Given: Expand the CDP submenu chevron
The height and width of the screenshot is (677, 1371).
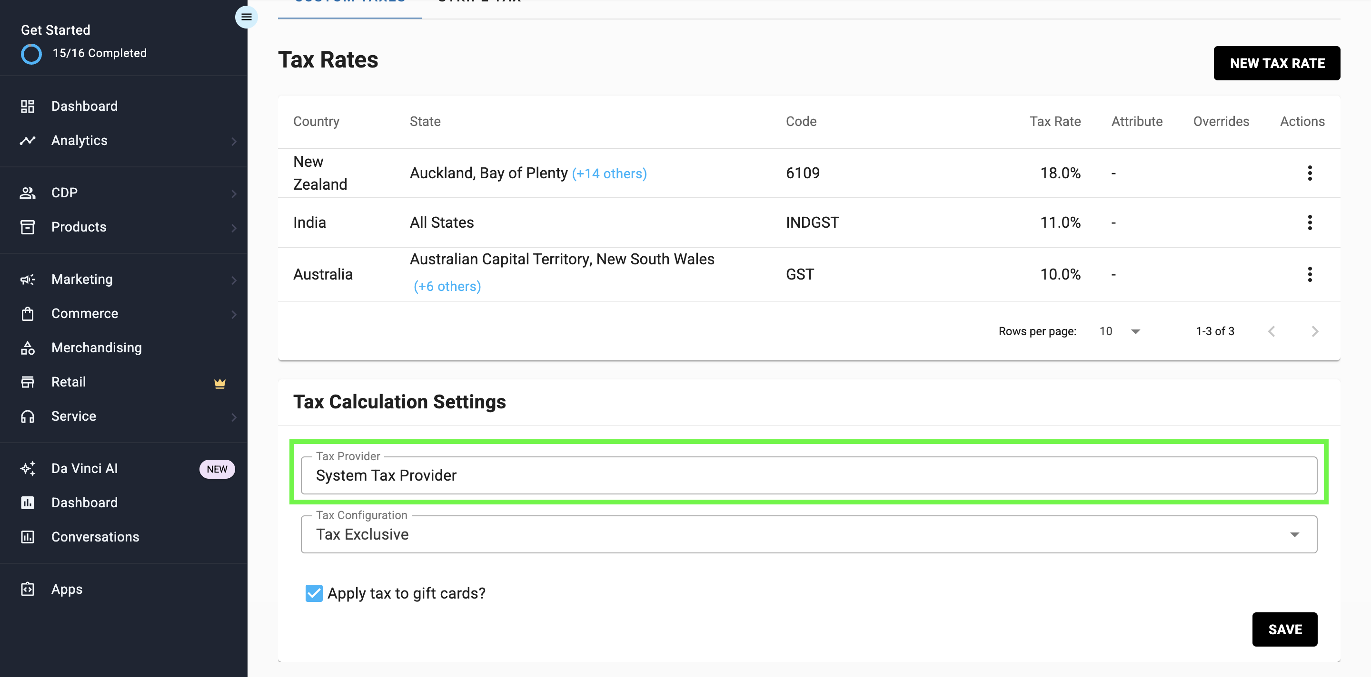Looking at the screenshot, I should 234,193.
